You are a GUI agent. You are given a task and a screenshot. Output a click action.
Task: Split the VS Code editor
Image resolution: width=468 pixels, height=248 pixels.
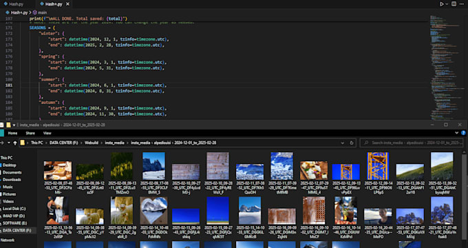pos(454,4)
